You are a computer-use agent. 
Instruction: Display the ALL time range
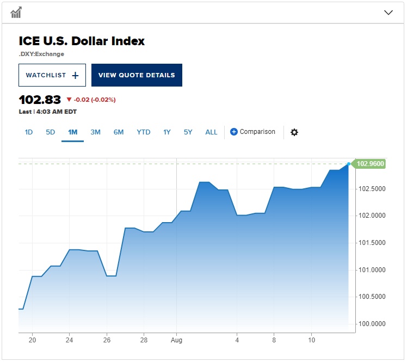[211, 132]
